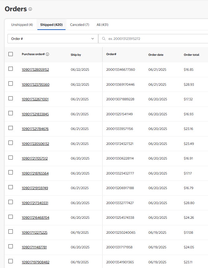Open the Order # search type dropdown
The image size is (208, 268).
pos(53,39)
